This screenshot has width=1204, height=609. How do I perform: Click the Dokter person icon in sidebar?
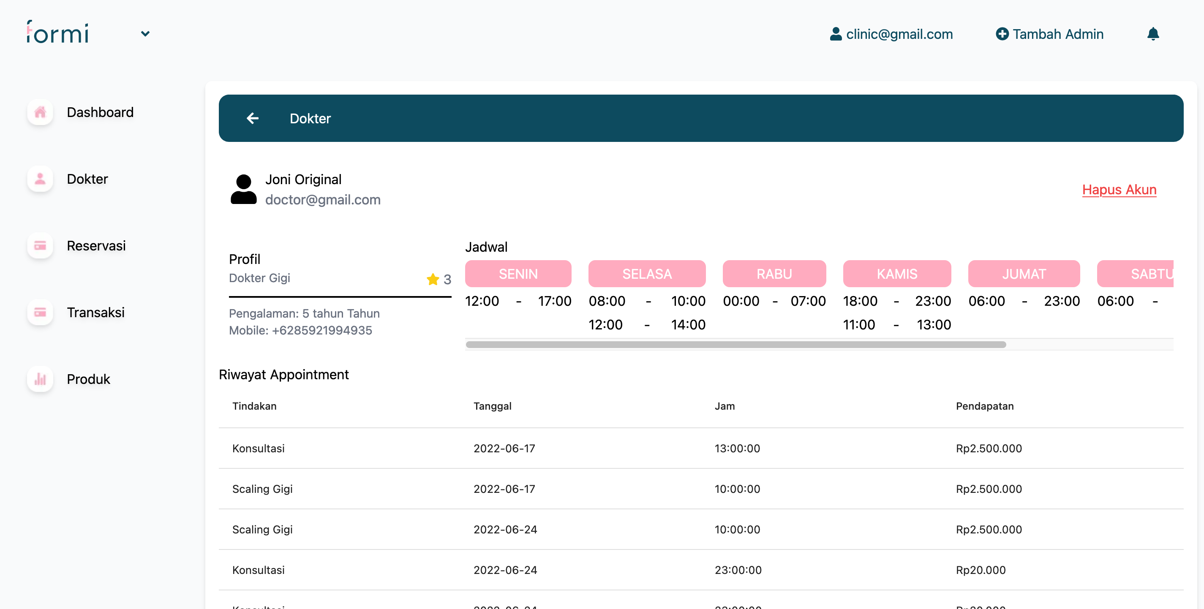tap(40, 179)
